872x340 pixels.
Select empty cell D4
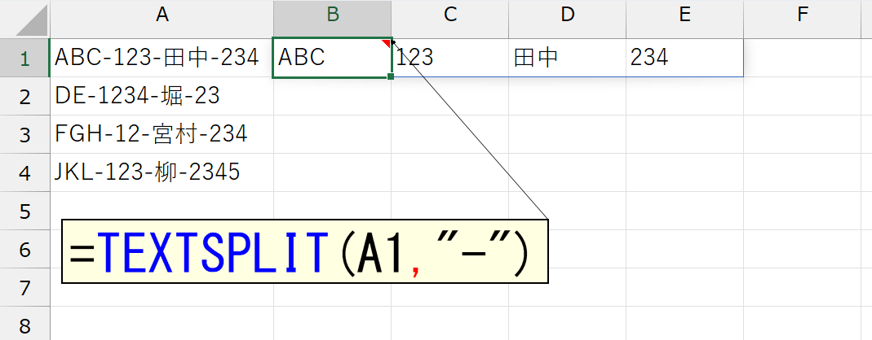tap(567, 172)
